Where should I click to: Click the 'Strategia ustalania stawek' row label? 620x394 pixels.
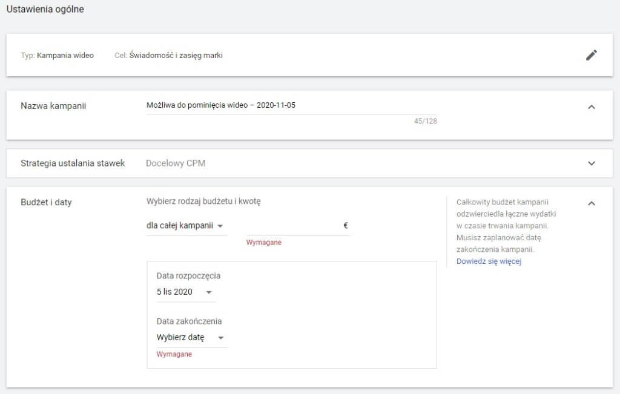(73, 163)
